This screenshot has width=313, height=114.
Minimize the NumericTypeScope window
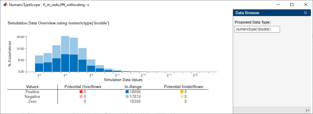[278, 5]
